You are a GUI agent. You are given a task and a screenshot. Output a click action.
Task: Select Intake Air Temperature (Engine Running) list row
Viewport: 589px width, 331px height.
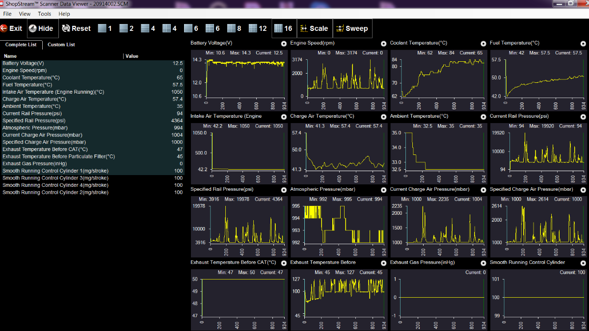click(x=93, y=92)
